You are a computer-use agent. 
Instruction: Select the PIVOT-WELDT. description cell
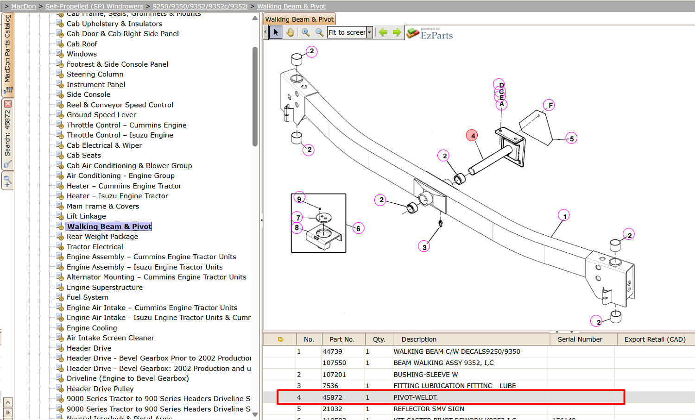(416, 397)
